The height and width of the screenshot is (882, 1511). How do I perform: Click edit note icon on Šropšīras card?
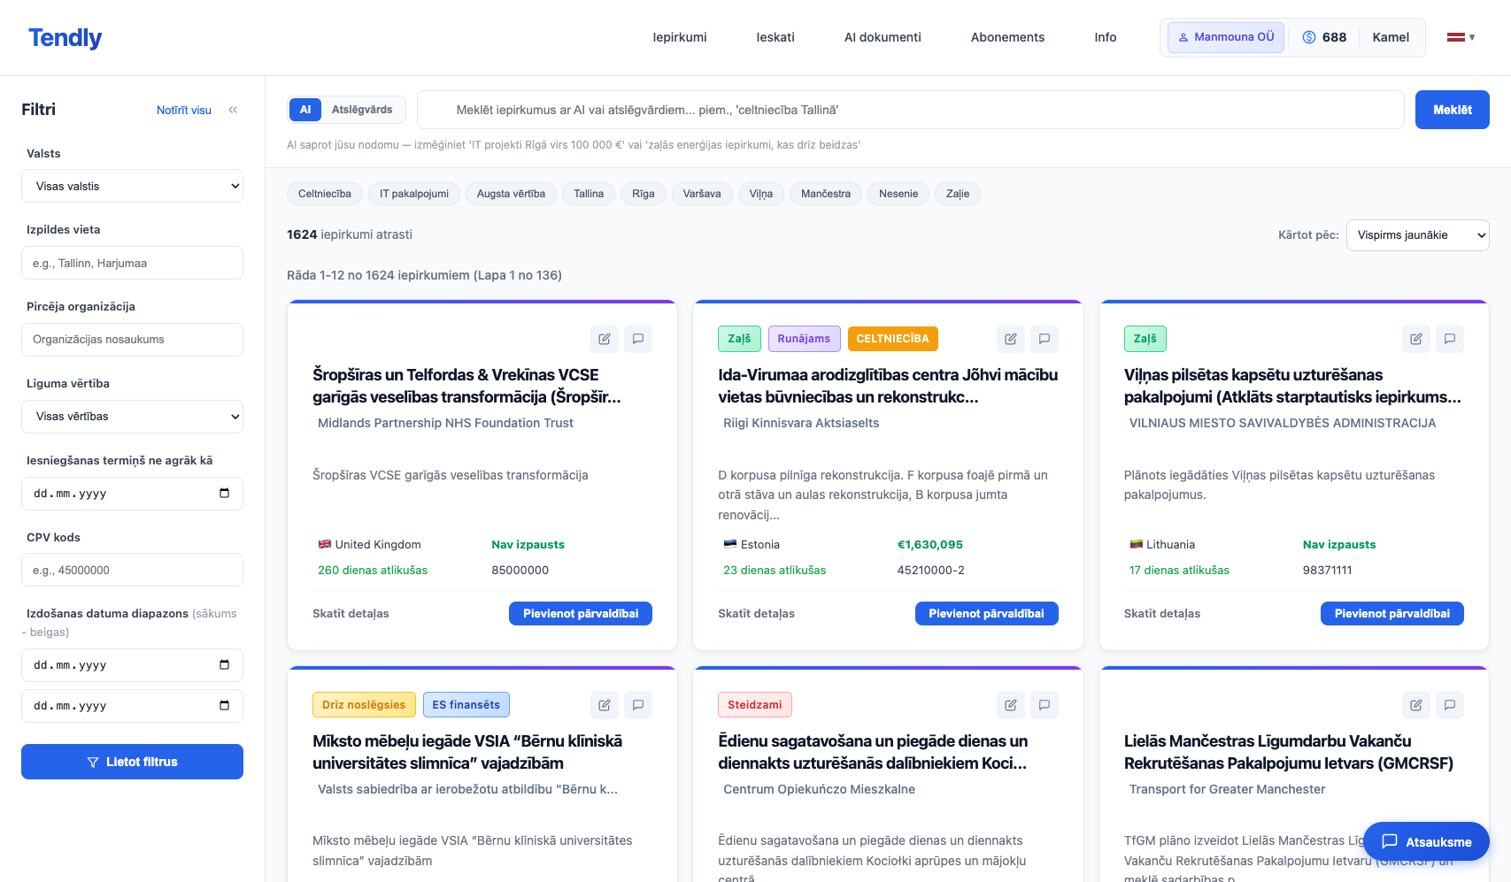click(604, 339)
